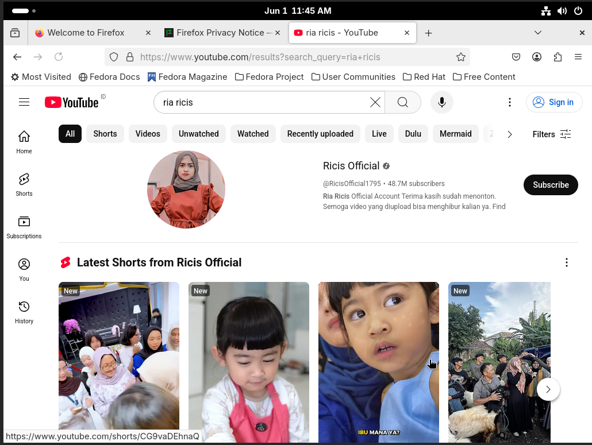Image resolution: width=592 pixels, height=445 pixels.
Task: Close the ria ricis YouTube tab
Action: coord(406,33)
